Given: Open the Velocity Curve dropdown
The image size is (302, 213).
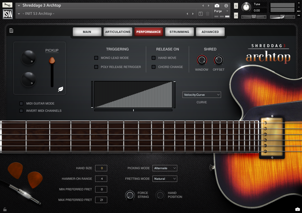Looking at the screenshot, I should (201, 95).
